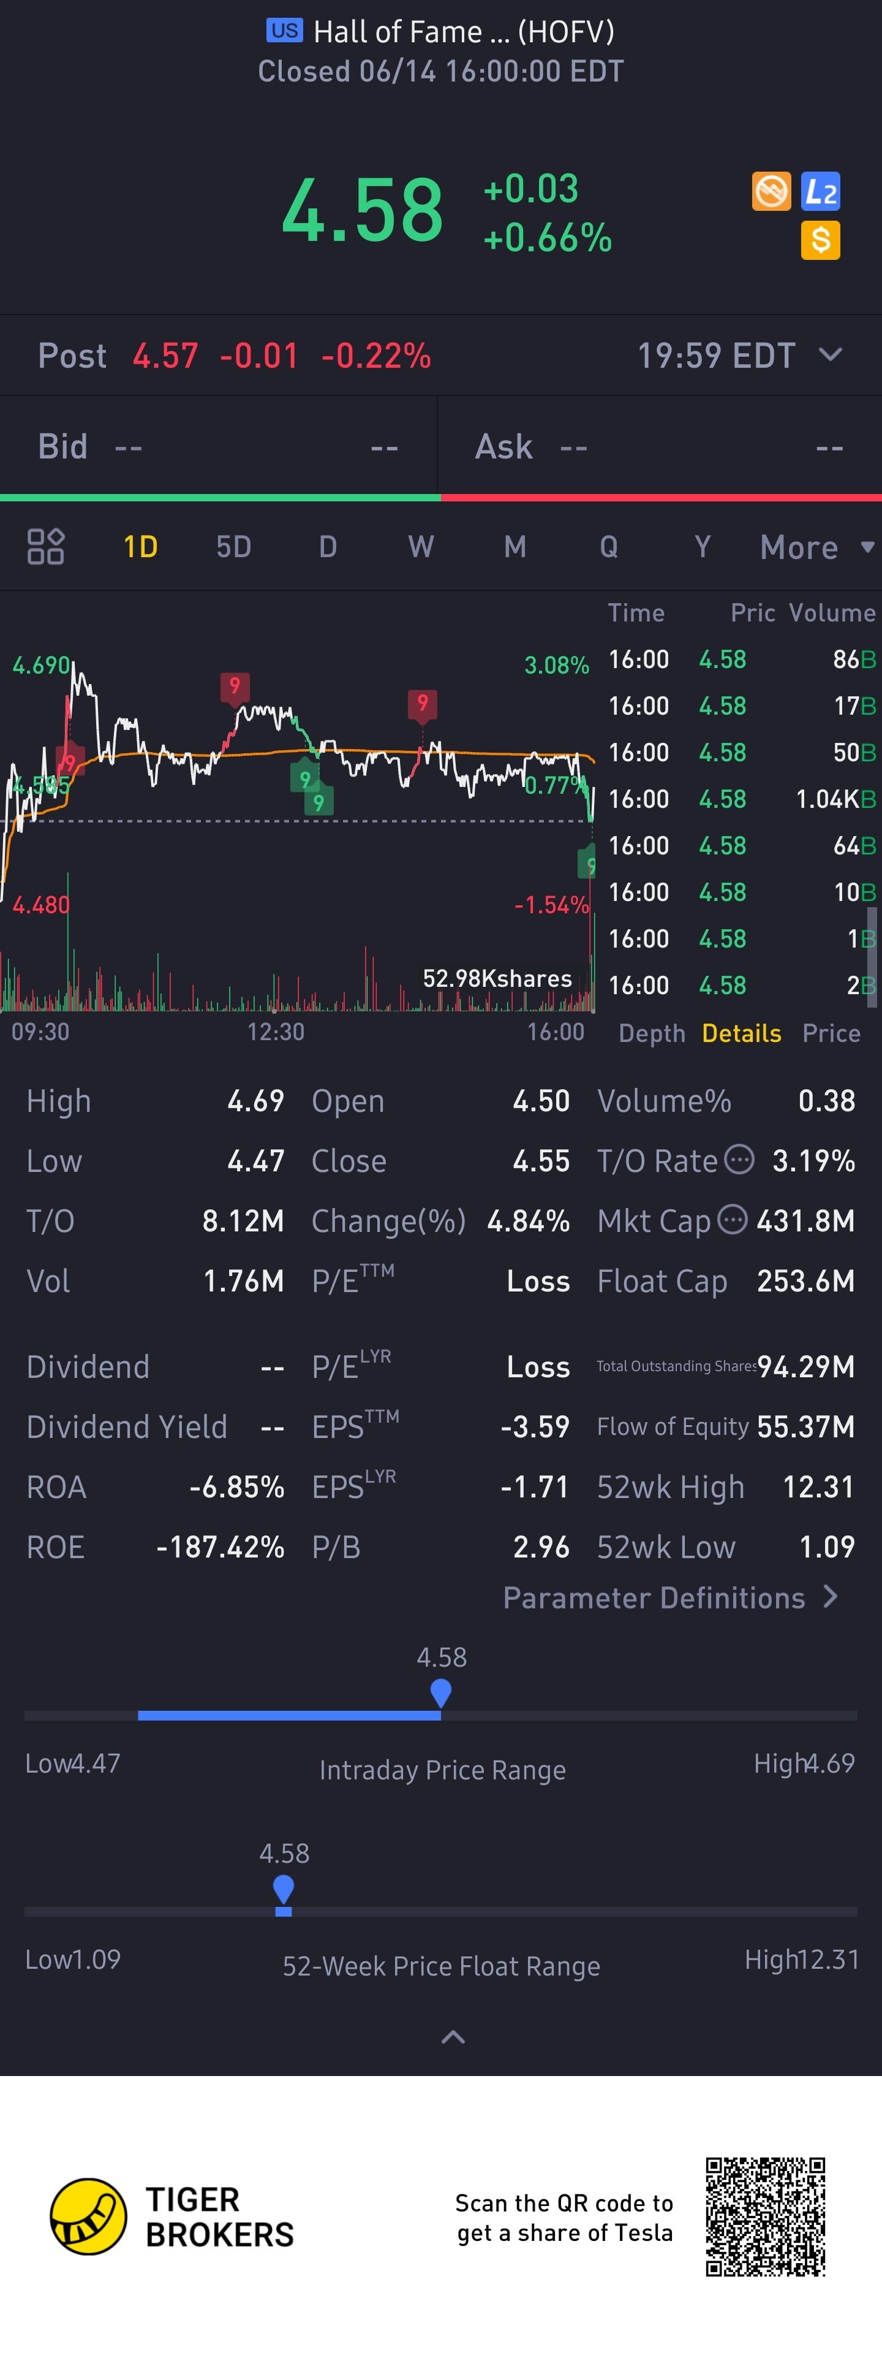Open the Depth tab

[x=652, y=1033]
